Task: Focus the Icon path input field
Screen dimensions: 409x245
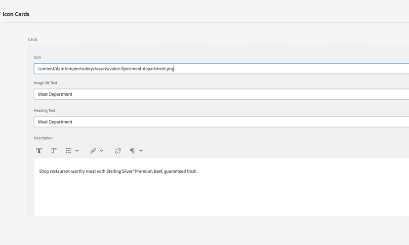Action: [x=221, y=69]
